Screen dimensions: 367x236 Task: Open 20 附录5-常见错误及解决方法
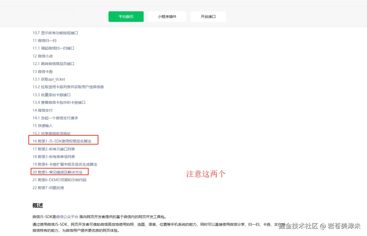pos(57,172)
